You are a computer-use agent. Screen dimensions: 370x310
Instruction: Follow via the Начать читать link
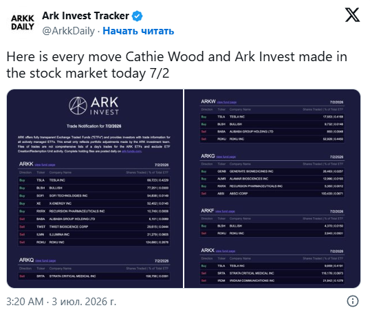138,31
